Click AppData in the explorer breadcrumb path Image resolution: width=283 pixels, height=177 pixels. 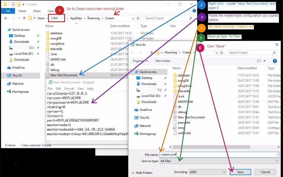(x=76, y=18)
